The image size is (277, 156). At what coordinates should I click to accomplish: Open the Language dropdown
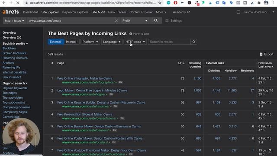(112, 42)
